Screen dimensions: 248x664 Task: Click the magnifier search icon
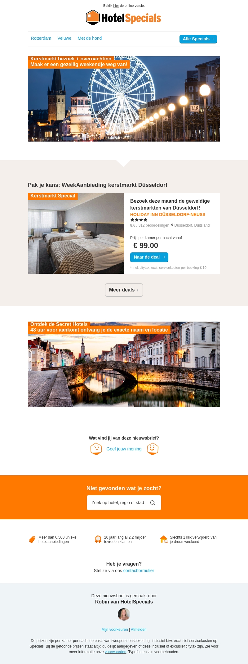[153, 503]
